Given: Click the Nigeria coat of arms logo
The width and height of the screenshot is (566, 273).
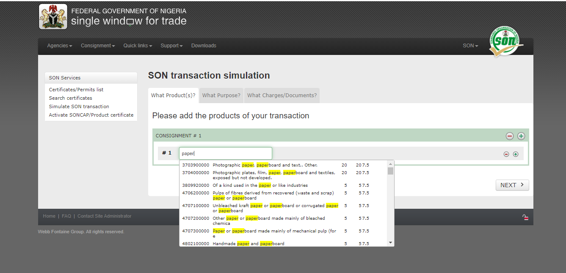Looking at the screenshot, I should pyautogui.click(x=53, y=16).
